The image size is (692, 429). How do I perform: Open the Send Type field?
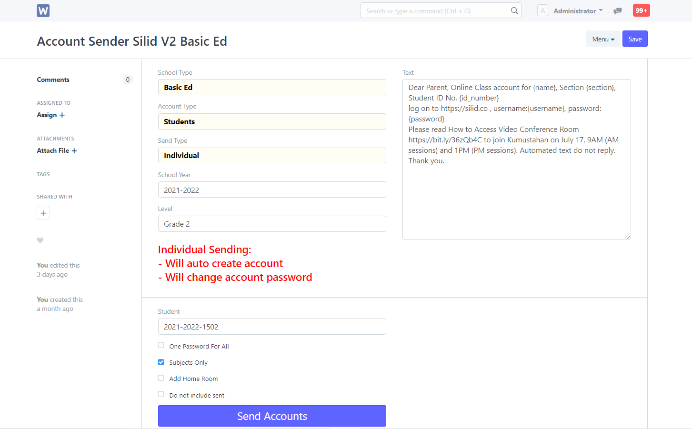272,155
